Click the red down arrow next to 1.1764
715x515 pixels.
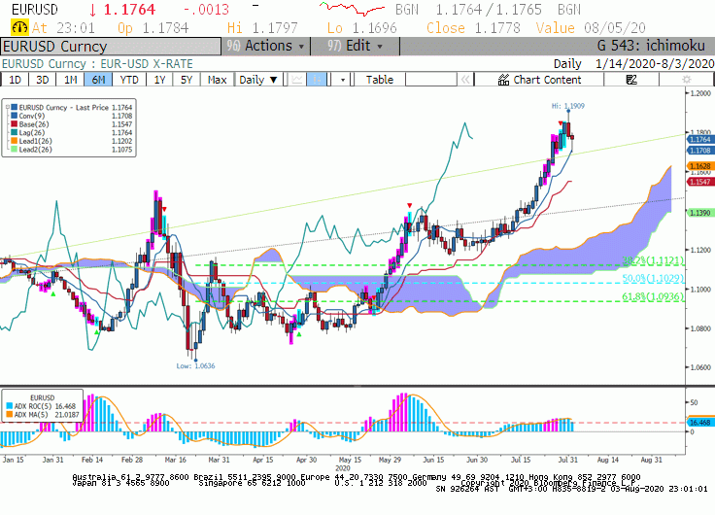93,10
